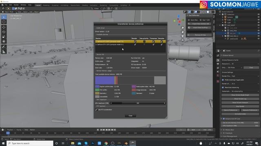Activate the Rotate tool in left toolbar
The width and height of the screenshot is (261, 146).
4,32
